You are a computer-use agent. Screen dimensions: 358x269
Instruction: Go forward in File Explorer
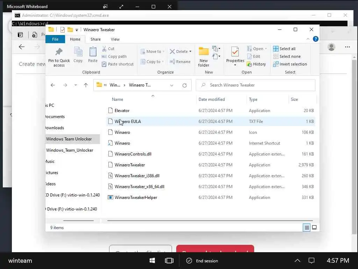pos(65,85)
